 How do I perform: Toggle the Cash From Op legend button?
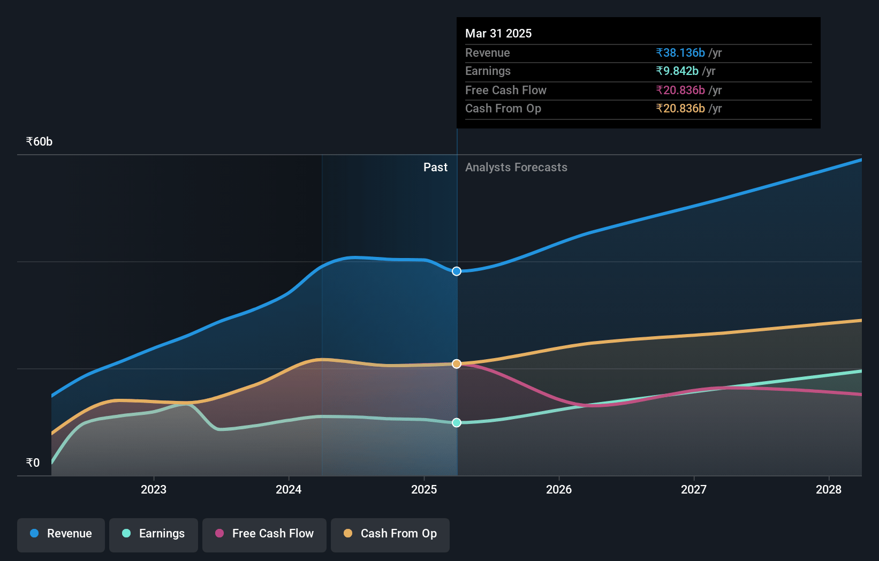click(x=390, y=535)
